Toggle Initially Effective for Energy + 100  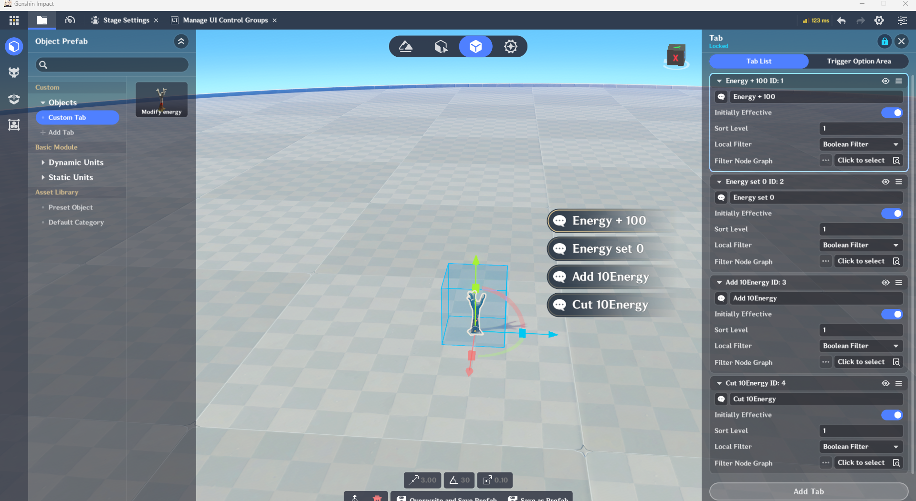[x=892, y=112]
